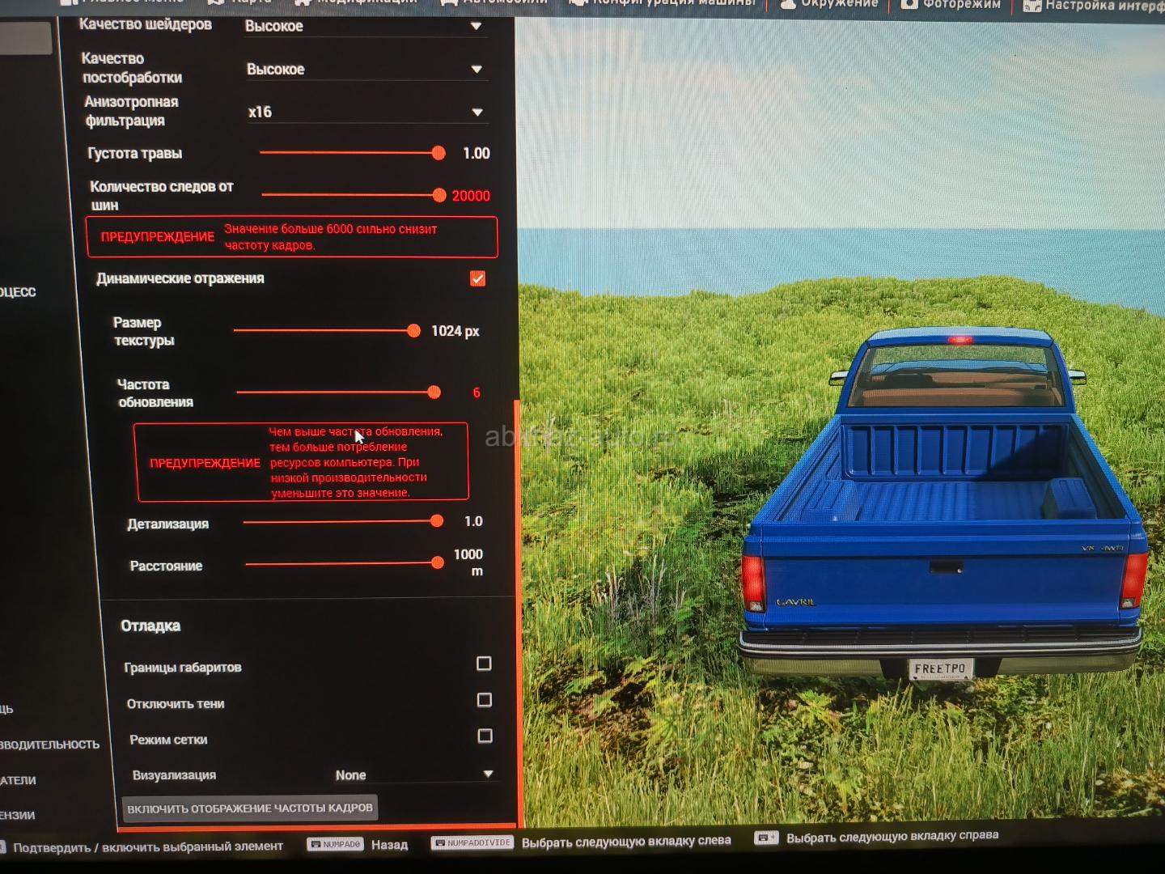Switch to the Производительность sidebar tab
1165x874 pixels.
(x=49, y=745)
